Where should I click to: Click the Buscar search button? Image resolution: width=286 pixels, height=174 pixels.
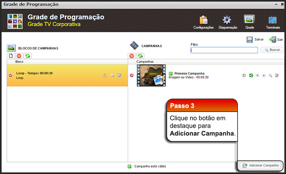coord(272,50)
